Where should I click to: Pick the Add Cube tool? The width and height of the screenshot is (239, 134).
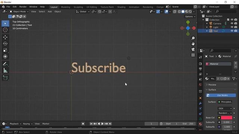tap(5, 78)
